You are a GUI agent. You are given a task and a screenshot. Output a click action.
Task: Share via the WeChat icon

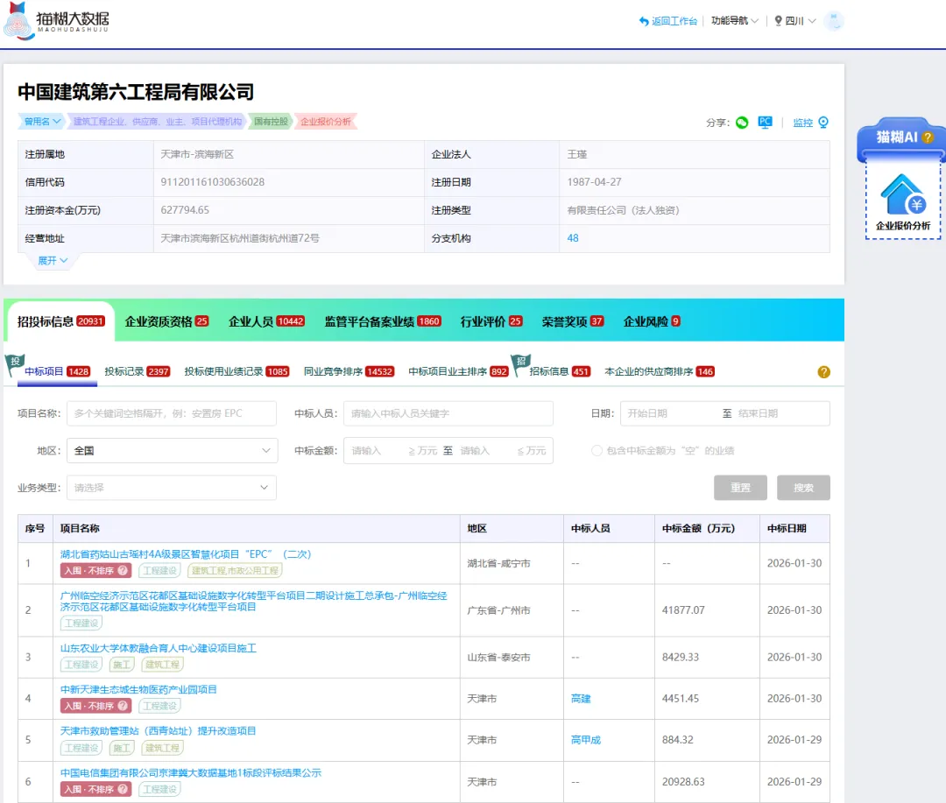pyautogui.click(x=742, y=123)
